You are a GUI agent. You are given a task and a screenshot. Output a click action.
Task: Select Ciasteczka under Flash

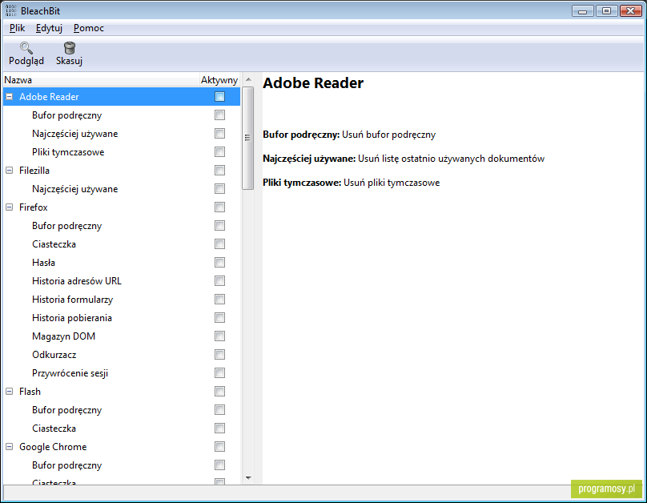click(122, 429)
